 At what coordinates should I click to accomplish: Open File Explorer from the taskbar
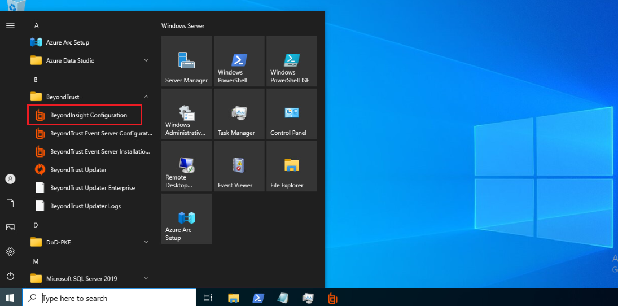234,298
